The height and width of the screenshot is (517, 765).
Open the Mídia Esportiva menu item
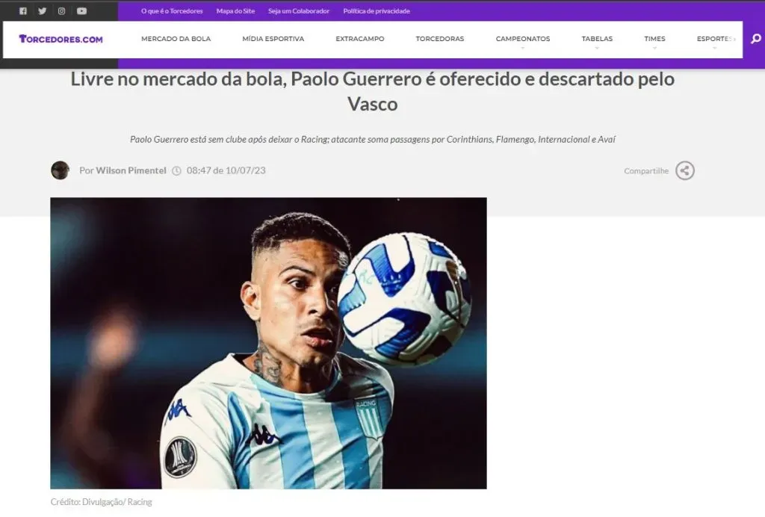pyautogui.click(x=273, y=39)
